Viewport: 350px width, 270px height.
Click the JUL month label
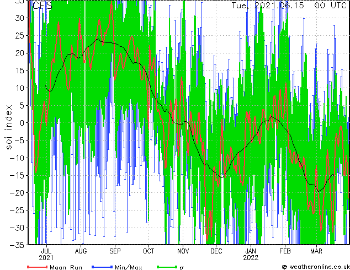[x=46, y=251]
